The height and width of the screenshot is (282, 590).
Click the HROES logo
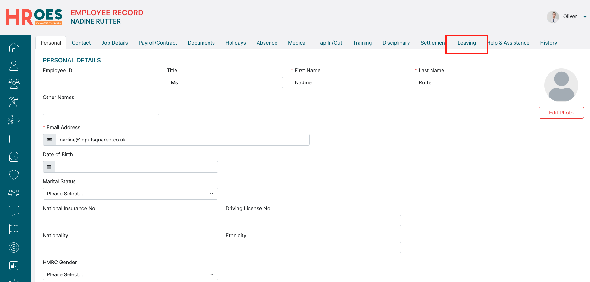click(34, 17)
